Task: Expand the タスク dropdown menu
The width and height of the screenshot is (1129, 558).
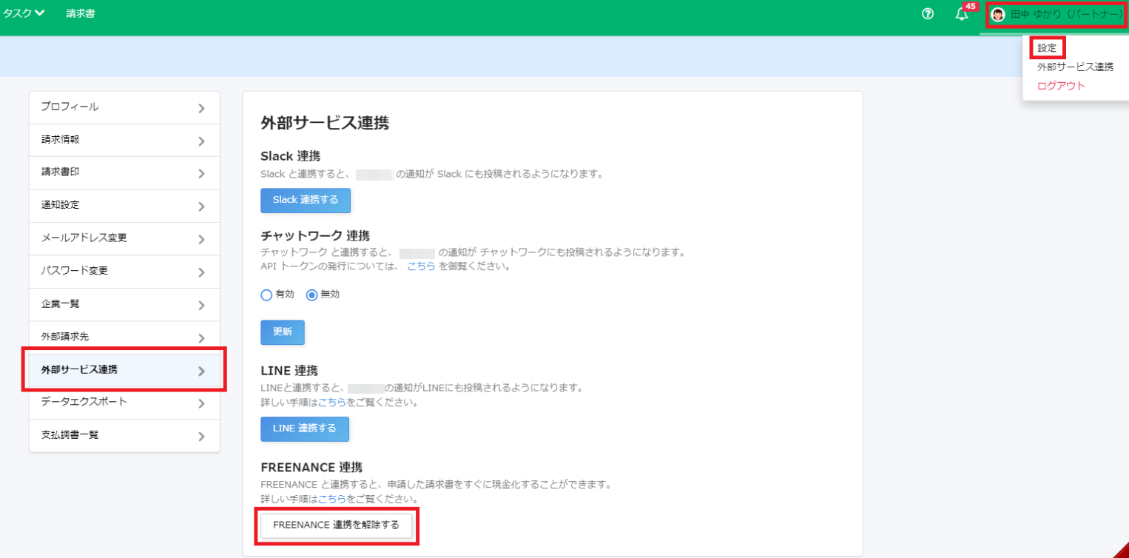Action: 24,13
